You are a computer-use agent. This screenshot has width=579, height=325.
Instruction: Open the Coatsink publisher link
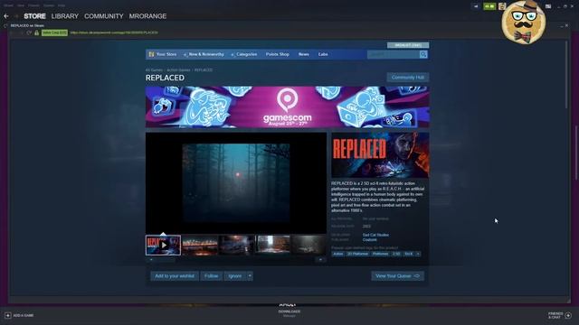370,240
